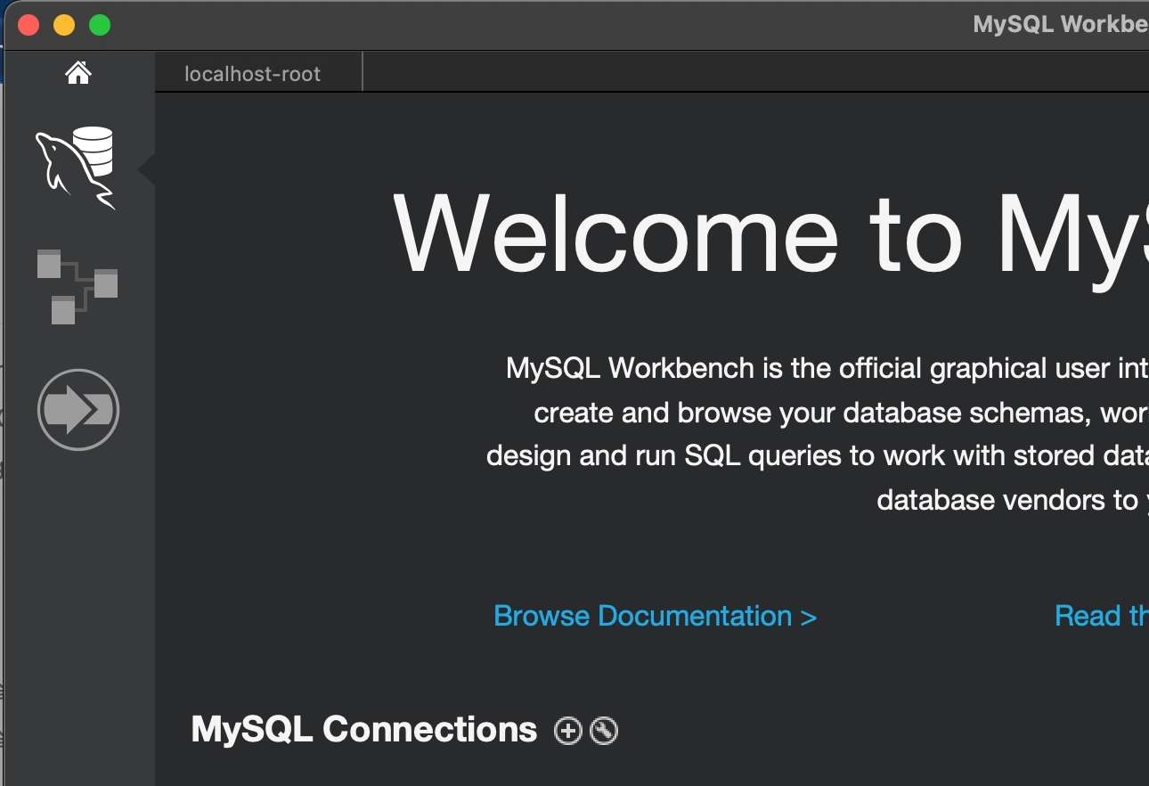Click the MySQL Connections heading
Image resolution: width=1149 pixels, height=786 pixels.
click(364, 730)
